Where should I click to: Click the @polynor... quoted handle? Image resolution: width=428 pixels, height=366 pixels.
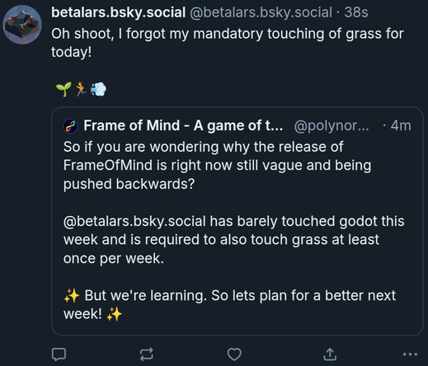pyautogui.click(x=332, y=126)
